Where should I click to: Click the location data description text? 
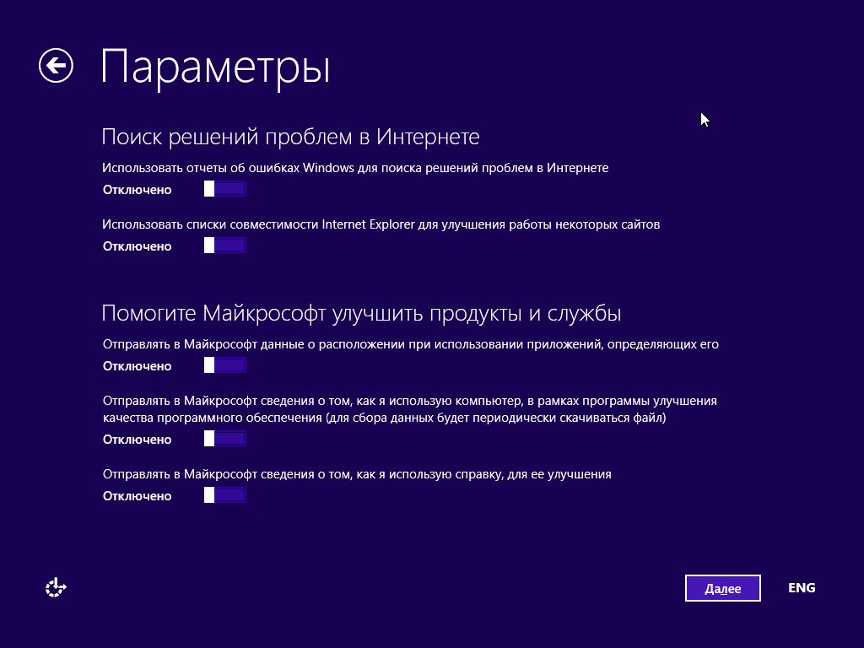click(410, 344)
